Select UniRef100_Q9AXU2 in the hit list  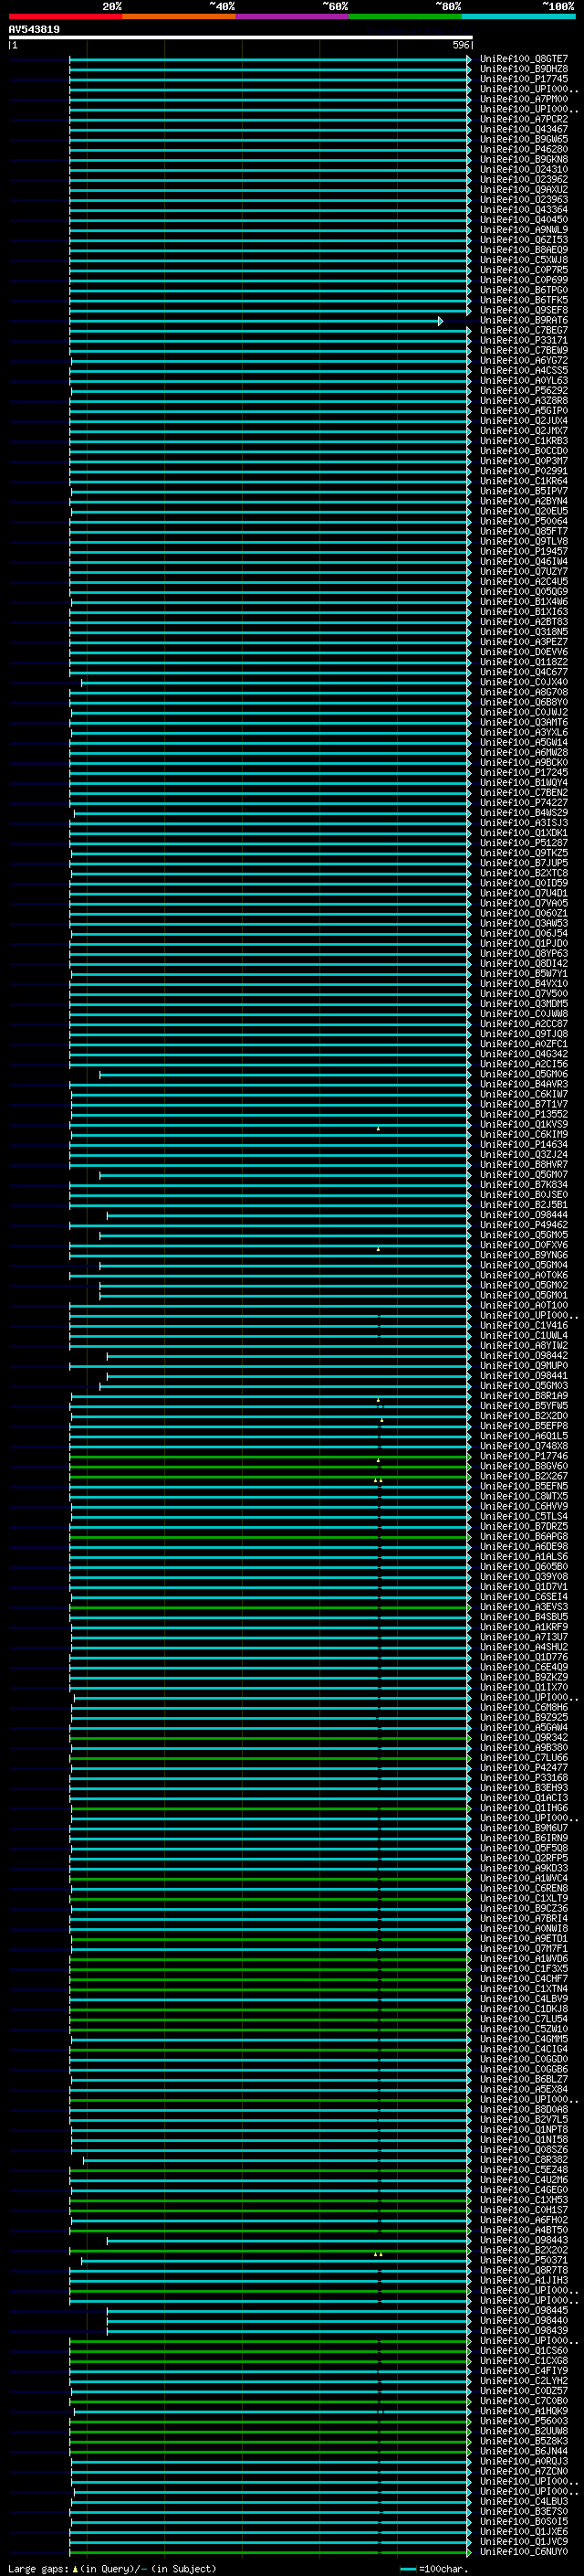click(x=524, y=189)
